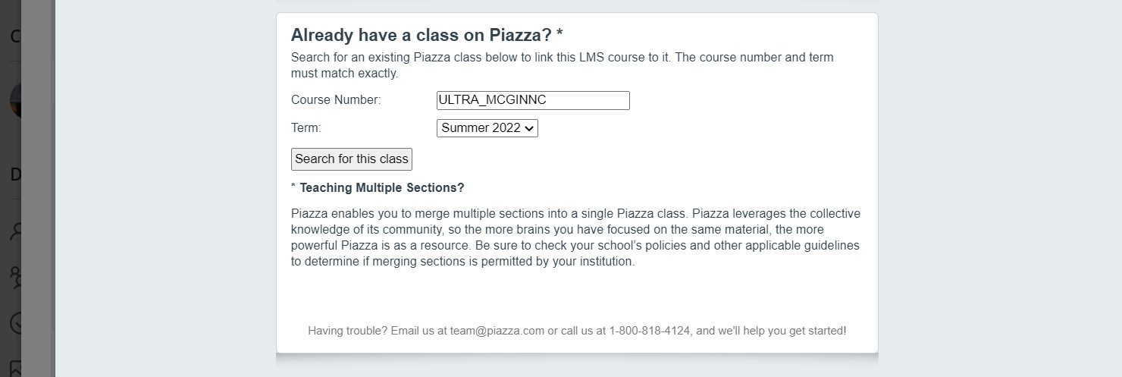Click the Term label text
The height and width of the screenshot is (377, 1122).
(306, 128)
